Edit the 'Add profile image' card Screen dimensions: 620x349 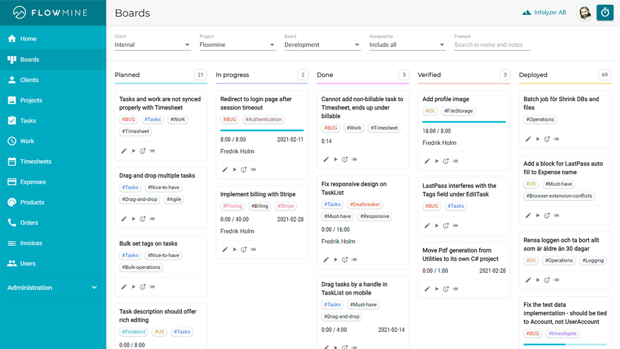[427, 161]
